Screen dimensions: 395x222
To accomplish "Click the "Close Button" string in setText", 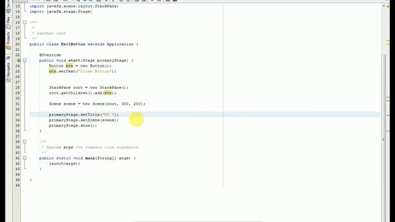I will (94, 72).
